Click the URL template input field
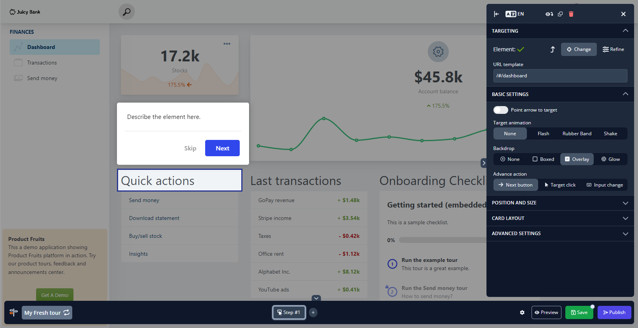638x328 pixels. (x=560, y=76)
